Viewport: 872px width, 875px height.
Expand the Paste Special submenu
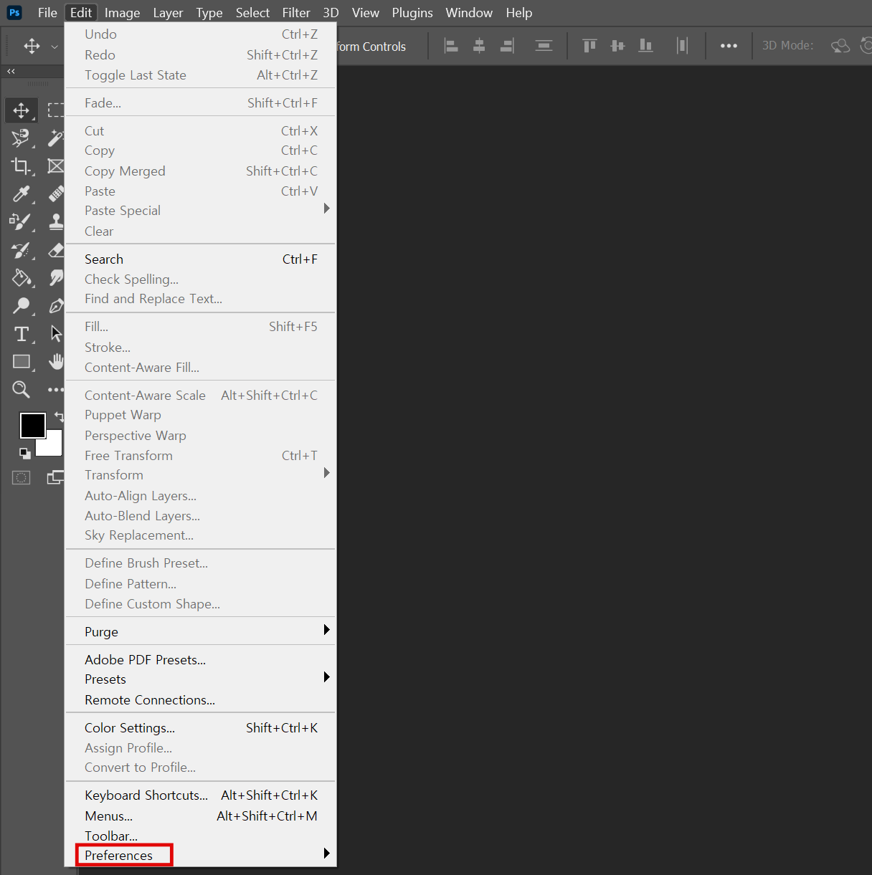click(201, 211)
